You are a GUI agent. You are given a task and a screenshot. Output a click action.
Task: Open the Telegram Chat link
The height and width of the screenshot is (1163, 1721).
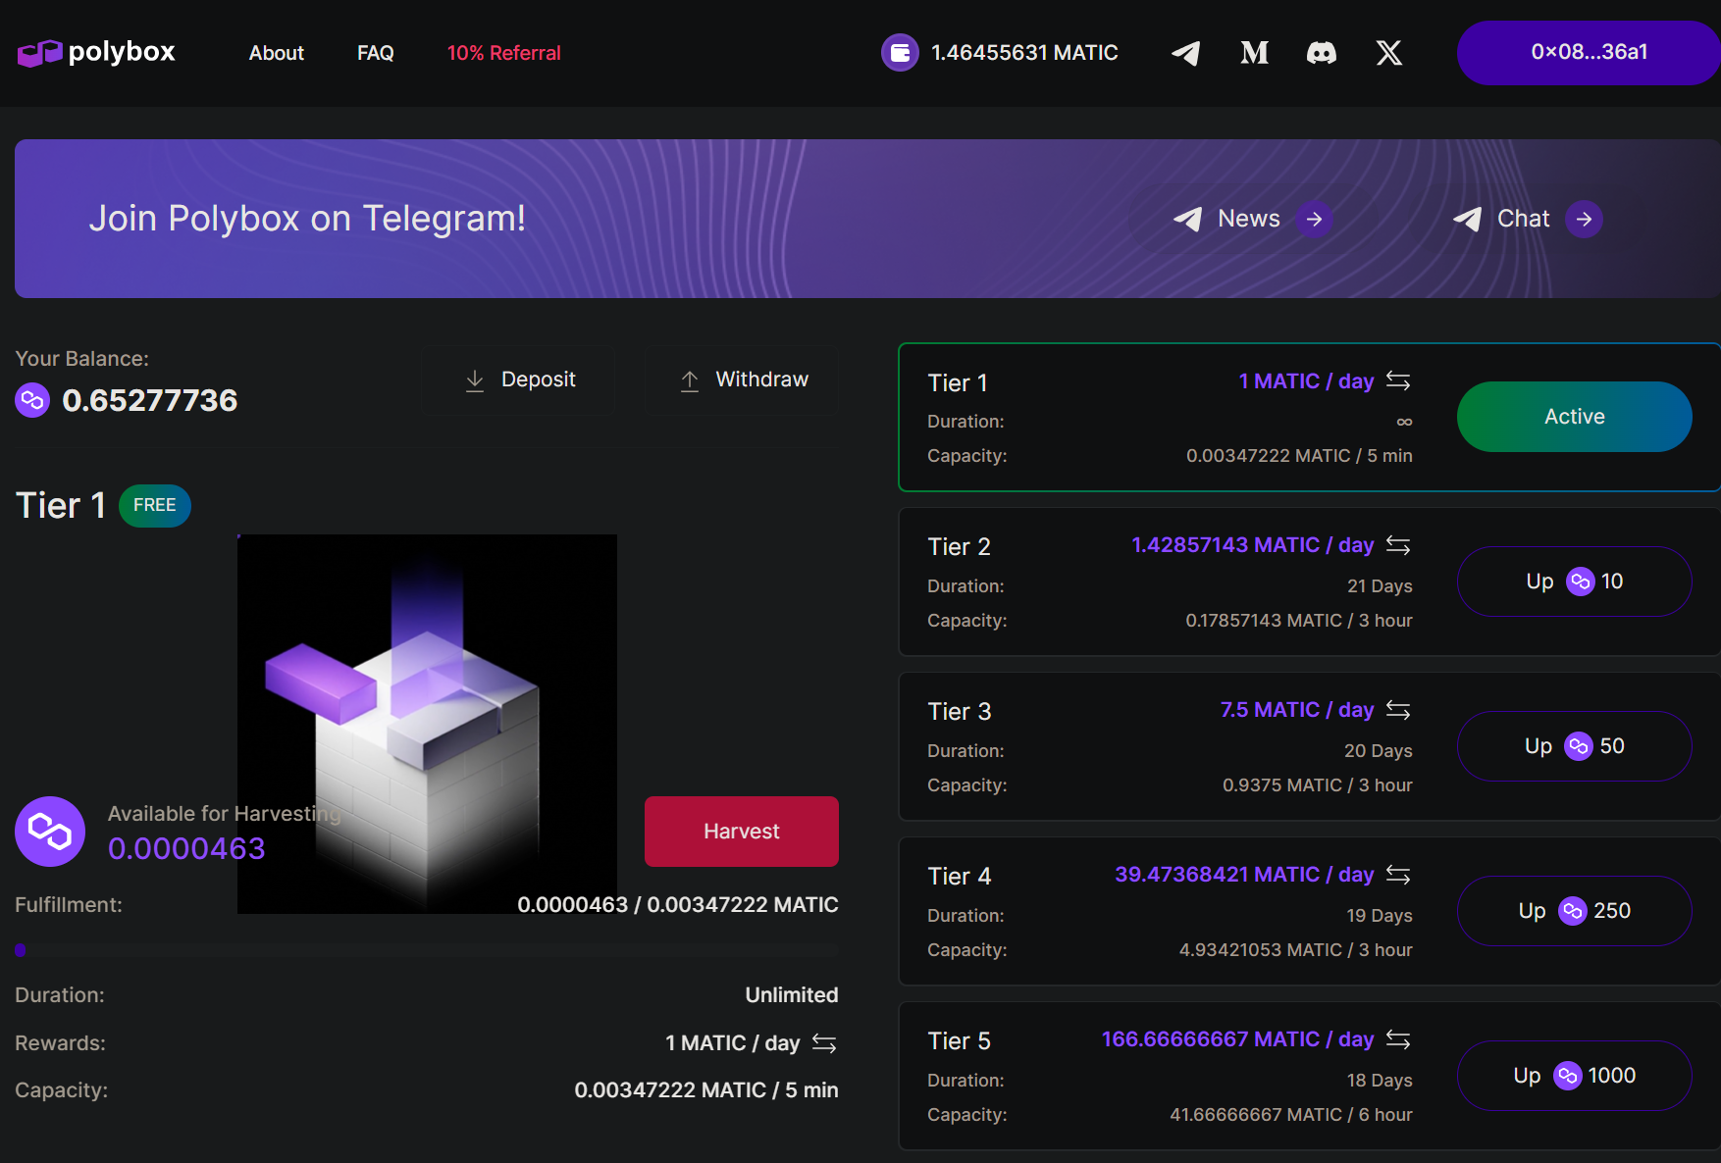[1528, 219]
